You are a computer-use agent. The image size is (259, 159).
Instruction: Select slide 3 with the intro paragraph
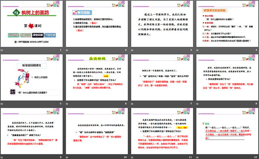(162, 24)
